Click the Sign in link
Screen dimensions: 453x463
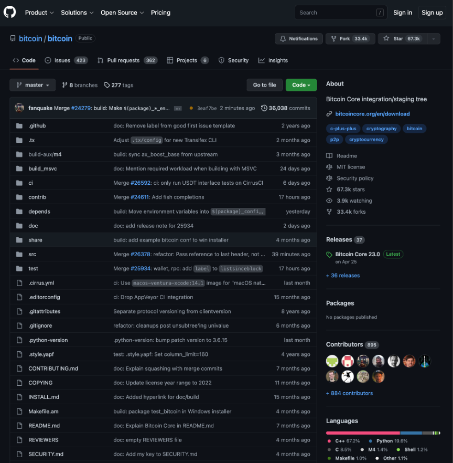tap(403, 13)
